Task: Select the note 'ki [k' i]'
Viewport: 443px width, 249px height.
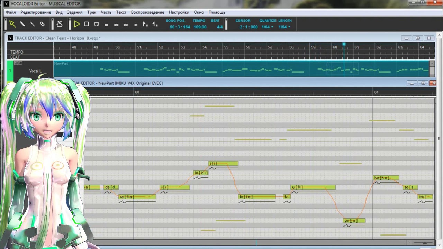Action: pyautogui.click(x=201, y=173)
